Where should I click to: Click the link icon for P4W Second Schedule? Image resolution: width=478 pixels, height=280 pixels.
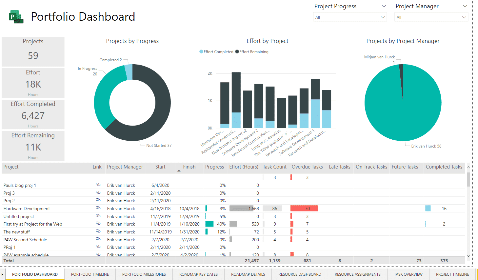[x=98, y=239]
